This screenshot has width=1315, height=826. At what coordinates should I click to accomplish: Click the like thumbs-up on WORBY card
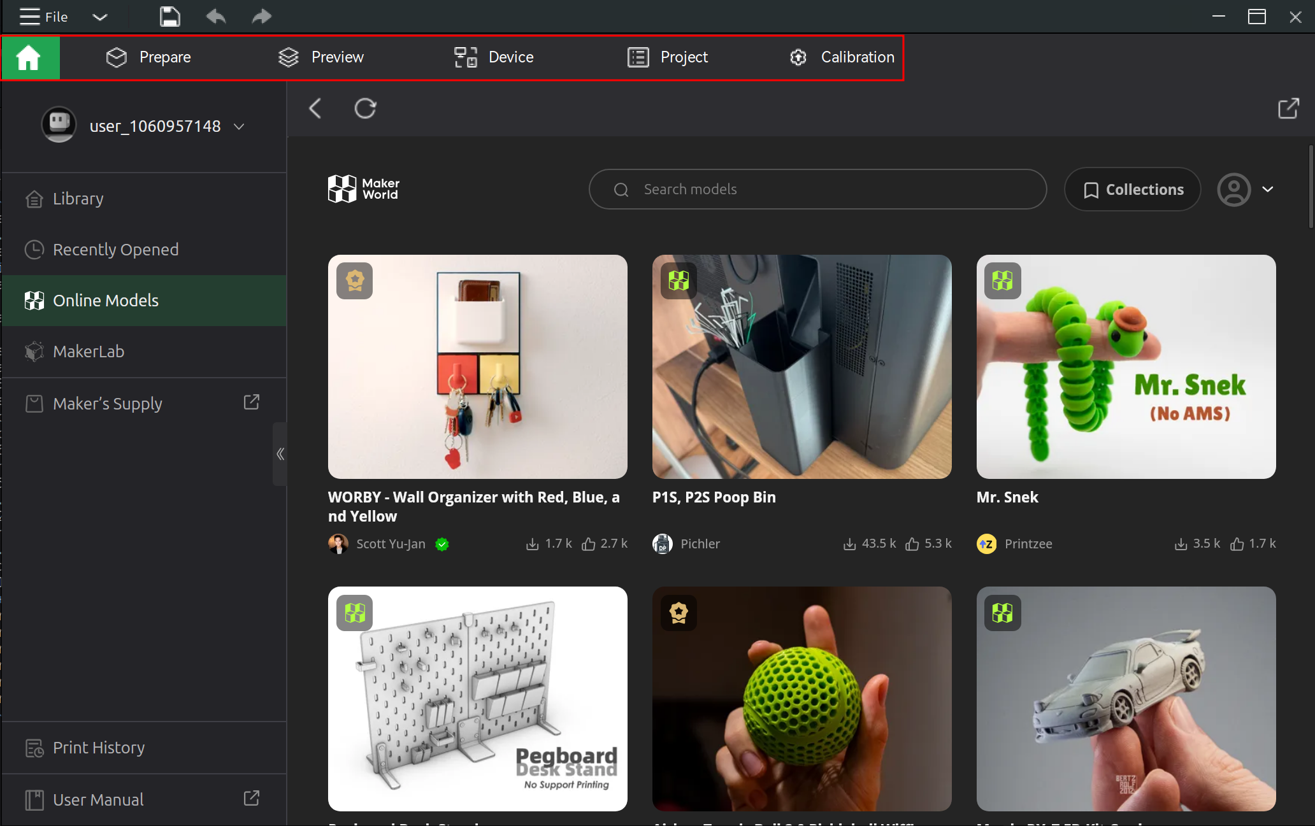(x=589, y=544)
